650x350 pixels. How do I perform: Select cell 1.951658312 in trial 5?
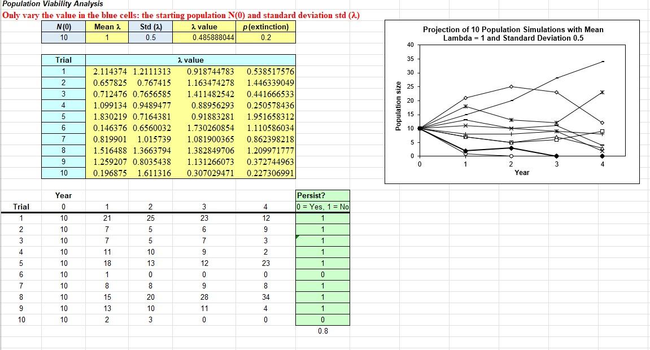tap(266, 117)
